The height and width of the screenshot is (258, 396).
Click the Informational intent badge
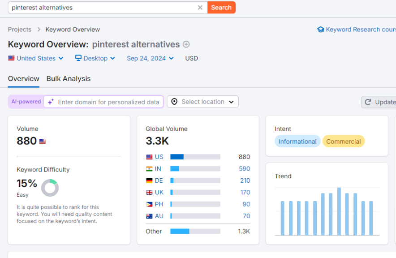coord(297,142)
